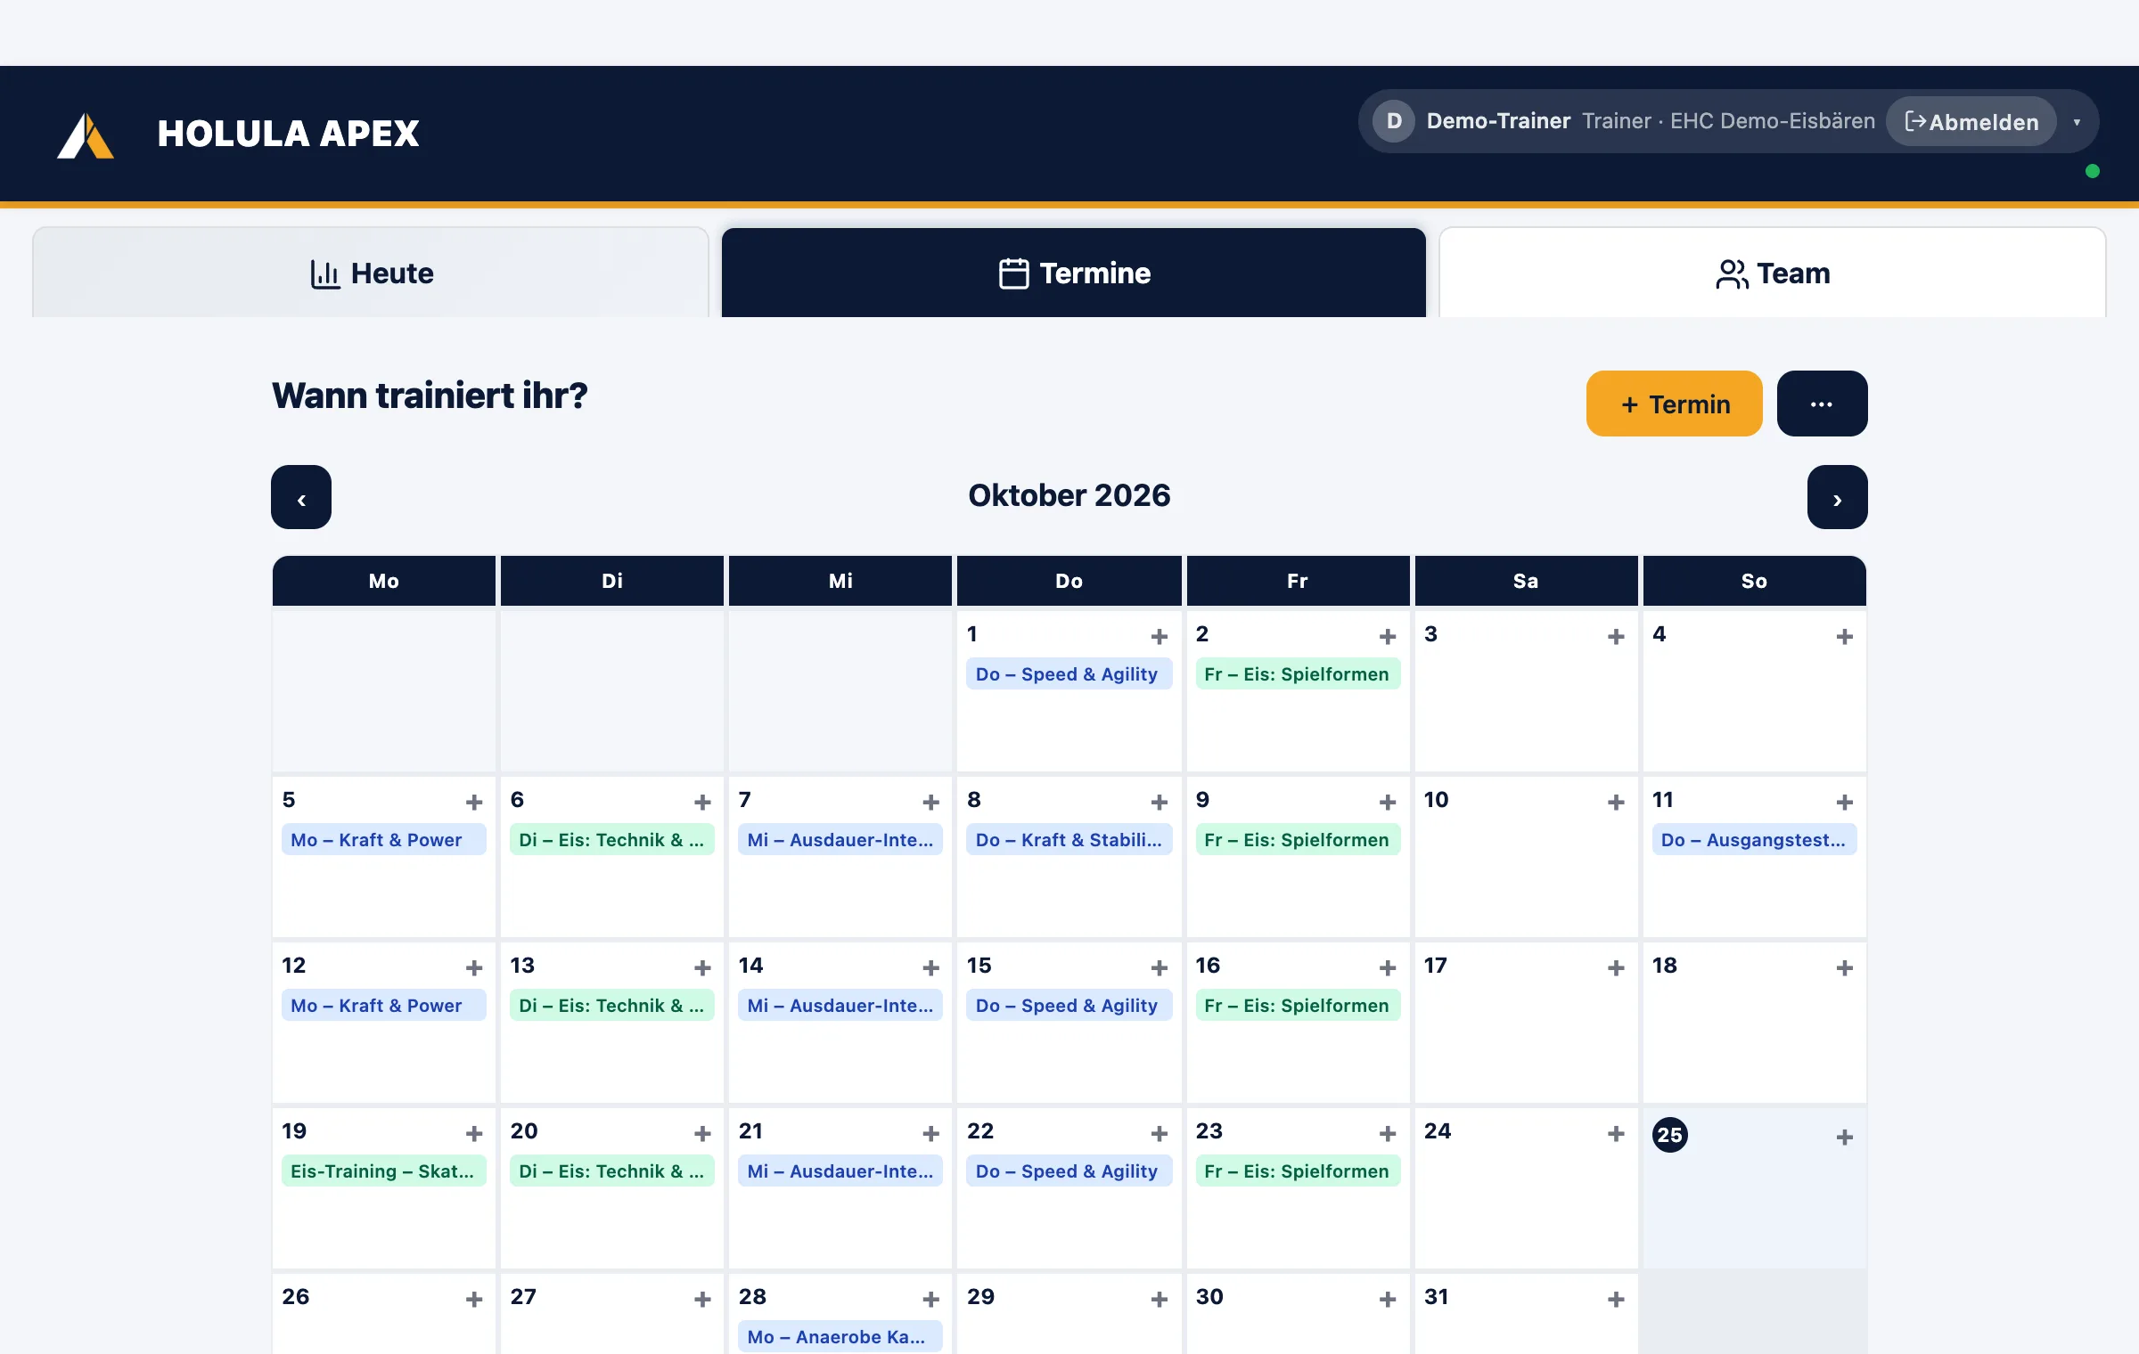Add an event on October 29

pyautogui.click(x=1159, y=1299)
